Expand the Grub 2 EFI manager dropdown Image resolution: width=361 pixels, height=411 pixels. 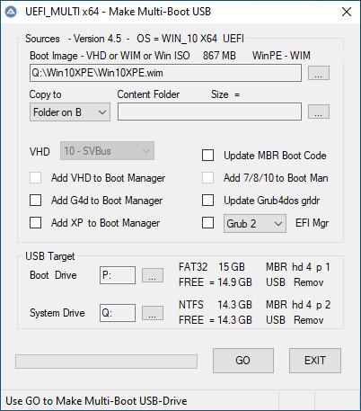coord(255,223)
